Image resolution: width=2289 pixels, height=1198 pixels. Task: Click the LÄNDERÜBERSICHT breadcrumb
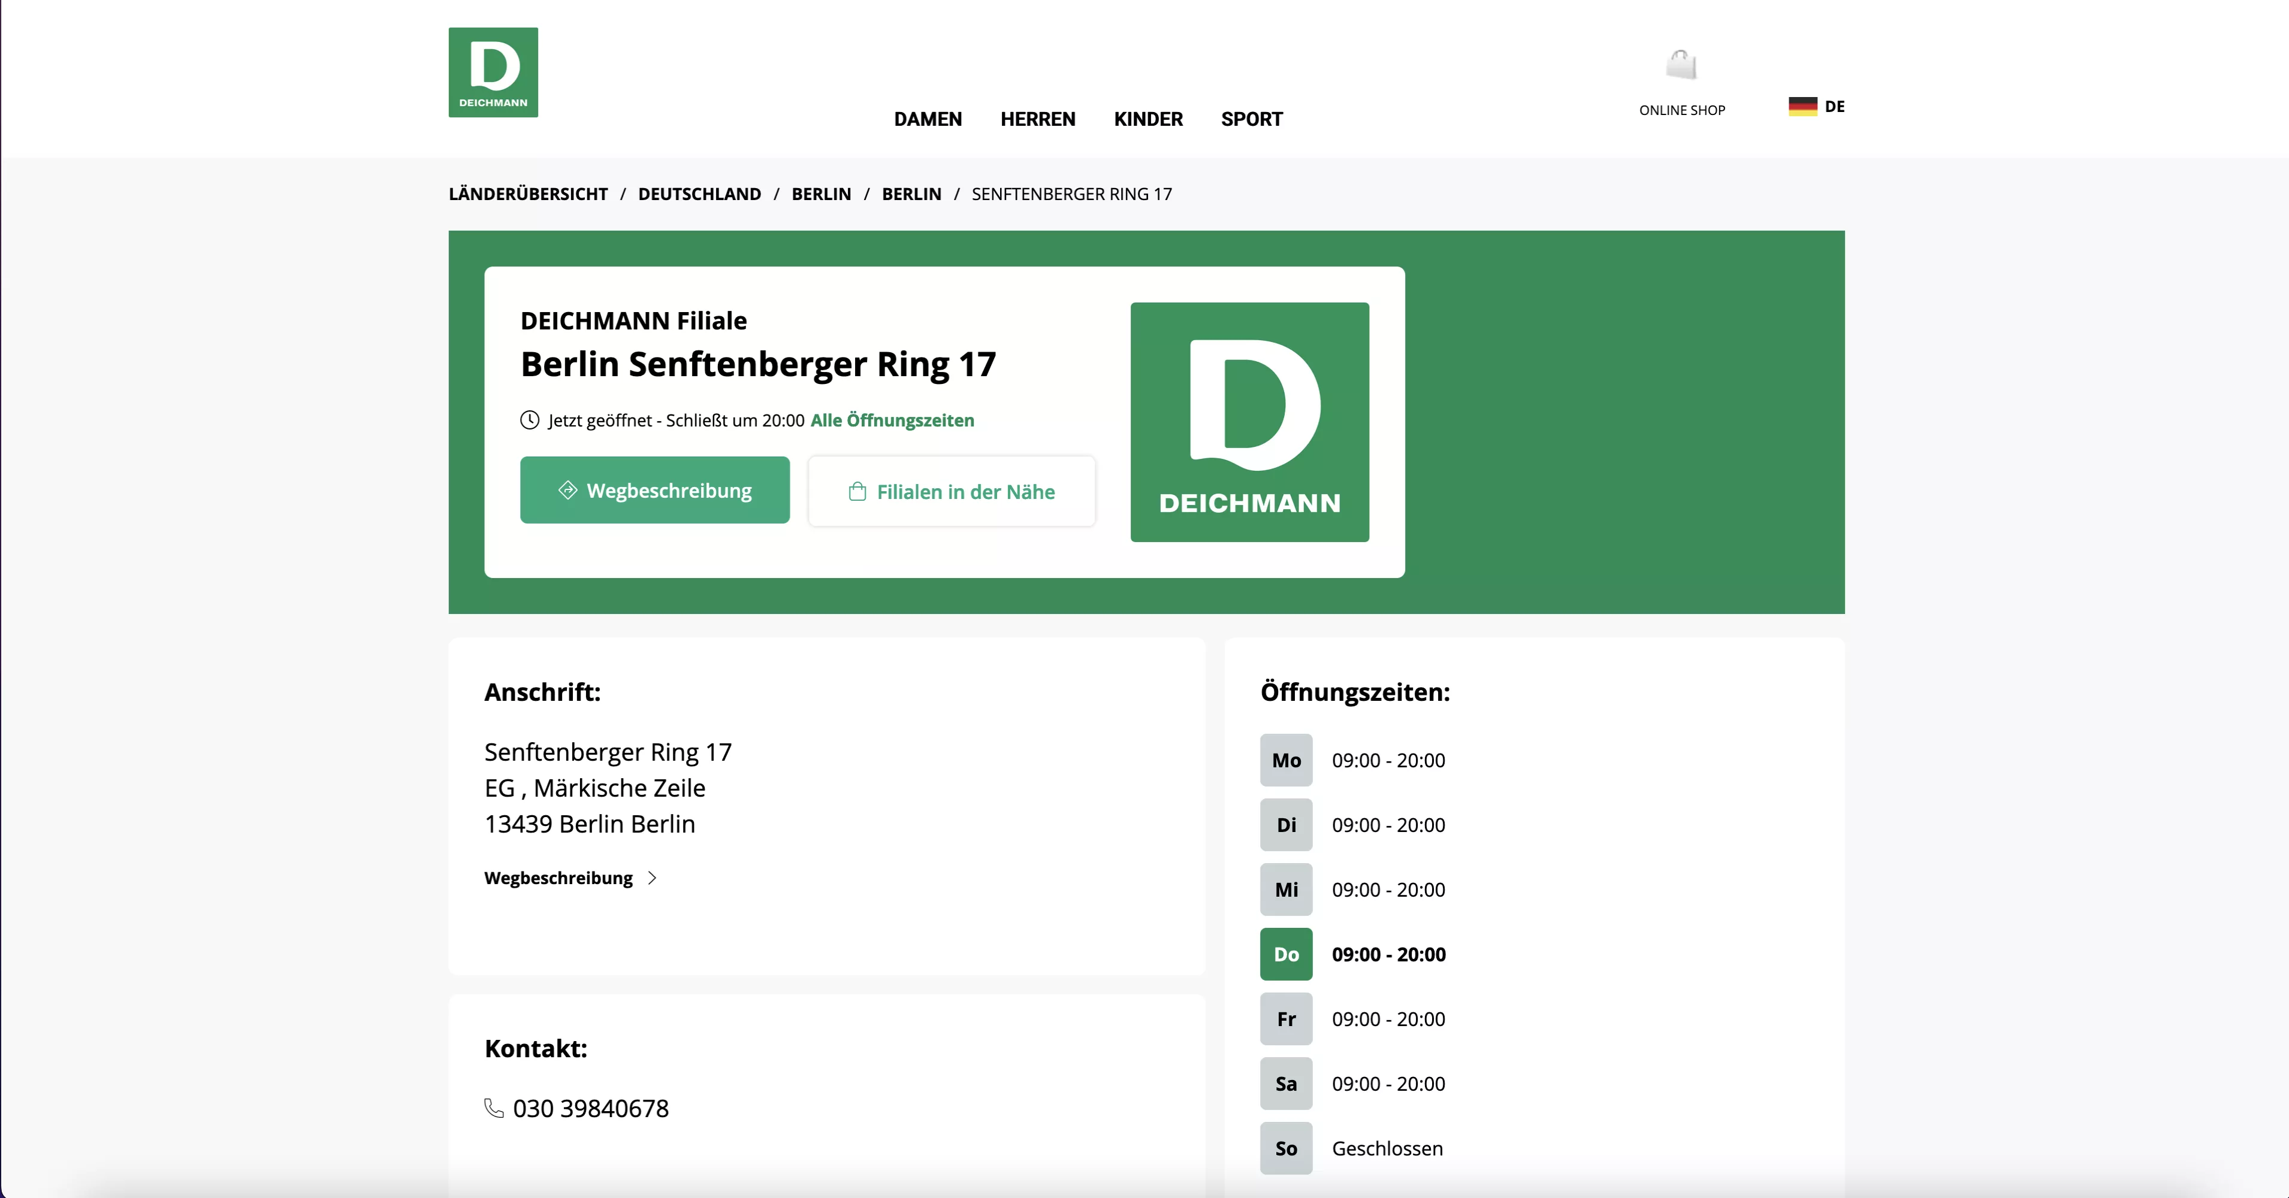pyautogui.click(x=528, y=193)
